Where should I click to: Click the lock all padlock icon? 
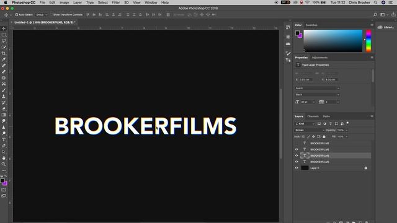[324, 136]
